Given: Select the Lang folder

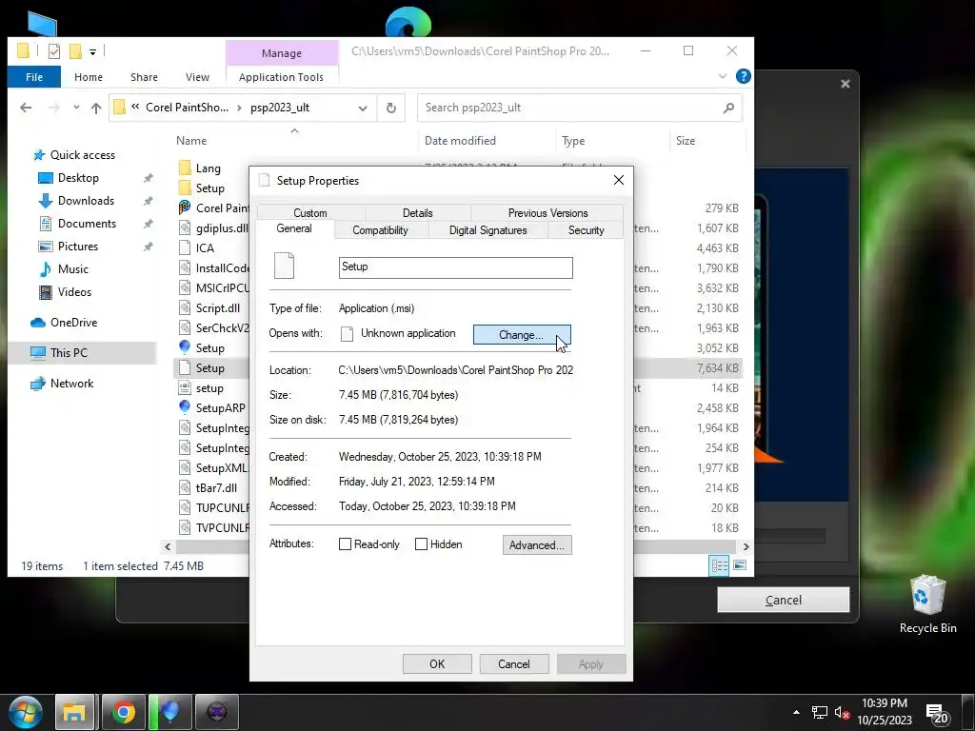Looking at the screenshot, I should [x=208, y=168].
